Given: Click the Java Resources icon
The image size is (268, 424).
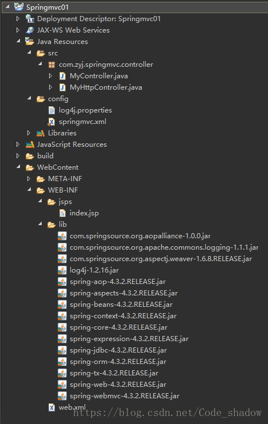Looking at the screenshot, I should pos(30,41).
